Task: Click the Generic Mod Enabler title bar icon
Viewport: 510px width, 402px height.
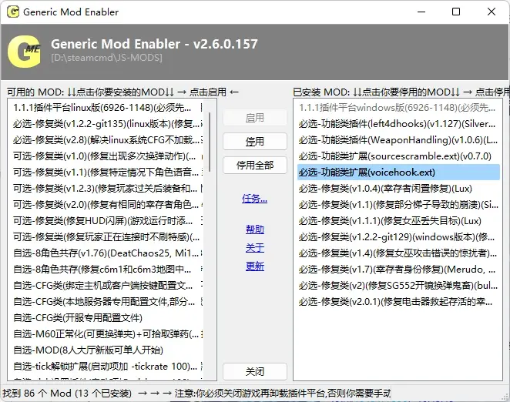Action: [x=13, y=12]
